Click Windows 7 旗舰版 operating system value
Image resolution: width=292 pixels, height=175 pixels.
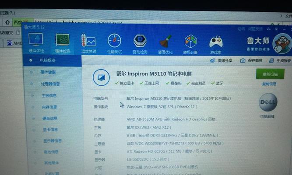click(162, 107)
